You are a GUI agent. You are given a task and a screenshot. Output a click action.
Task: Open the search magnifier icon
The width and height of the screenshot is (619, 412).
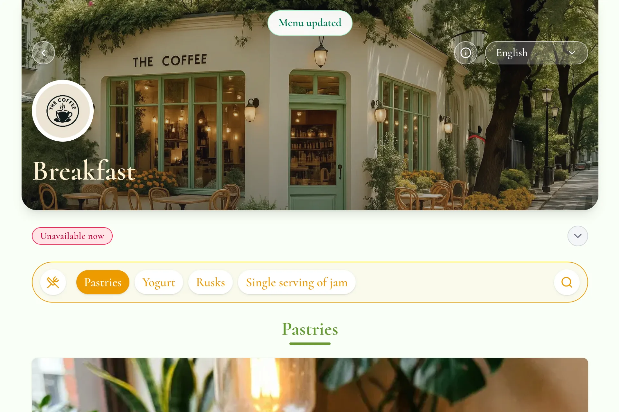tap(567, 282)
